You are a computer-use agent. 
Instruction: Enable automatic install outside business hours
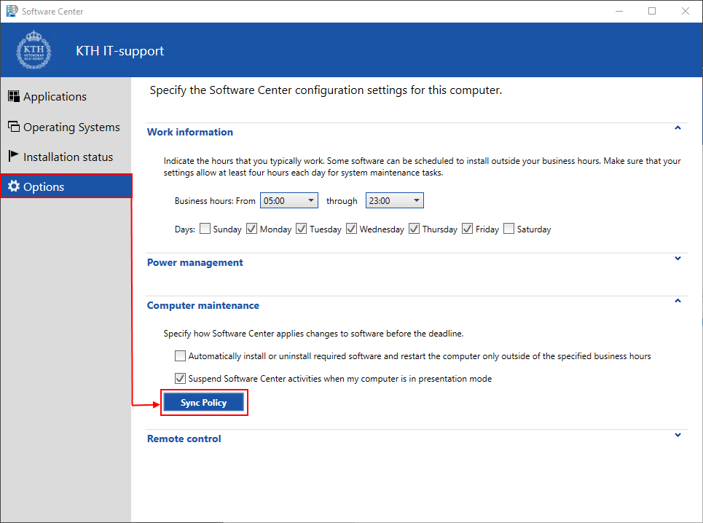pyautogui.click(x=180, y=356)
